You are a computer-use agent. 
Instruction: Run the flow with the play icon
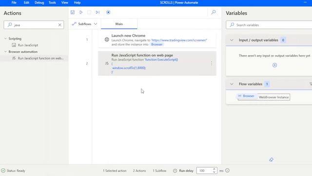tap(81, 12)
